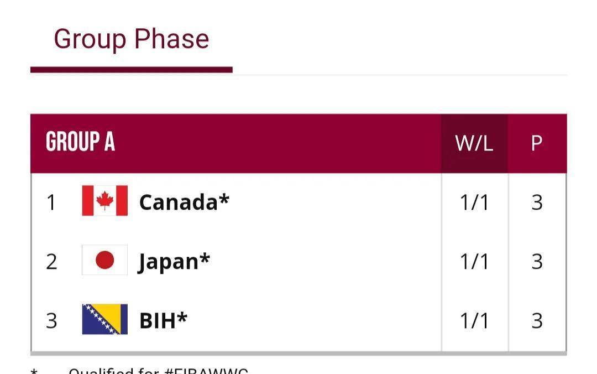Click the P points column header

[x=536, y=143]
